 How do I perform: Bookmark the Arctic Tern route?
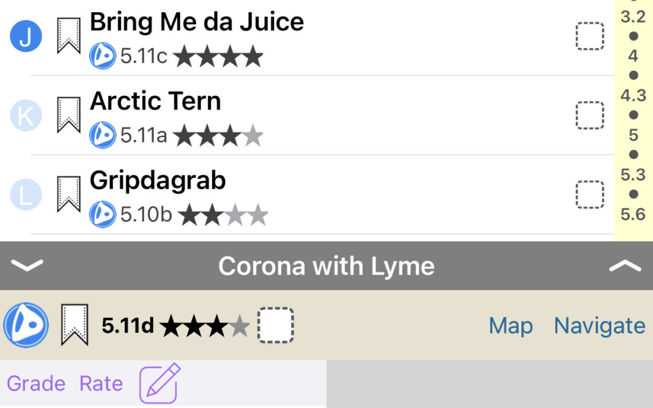point(68,115)
